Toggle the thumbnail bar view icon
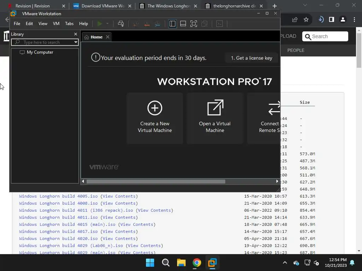The height and width of the screenshot is (271, 362). click(x=183, y=24)
